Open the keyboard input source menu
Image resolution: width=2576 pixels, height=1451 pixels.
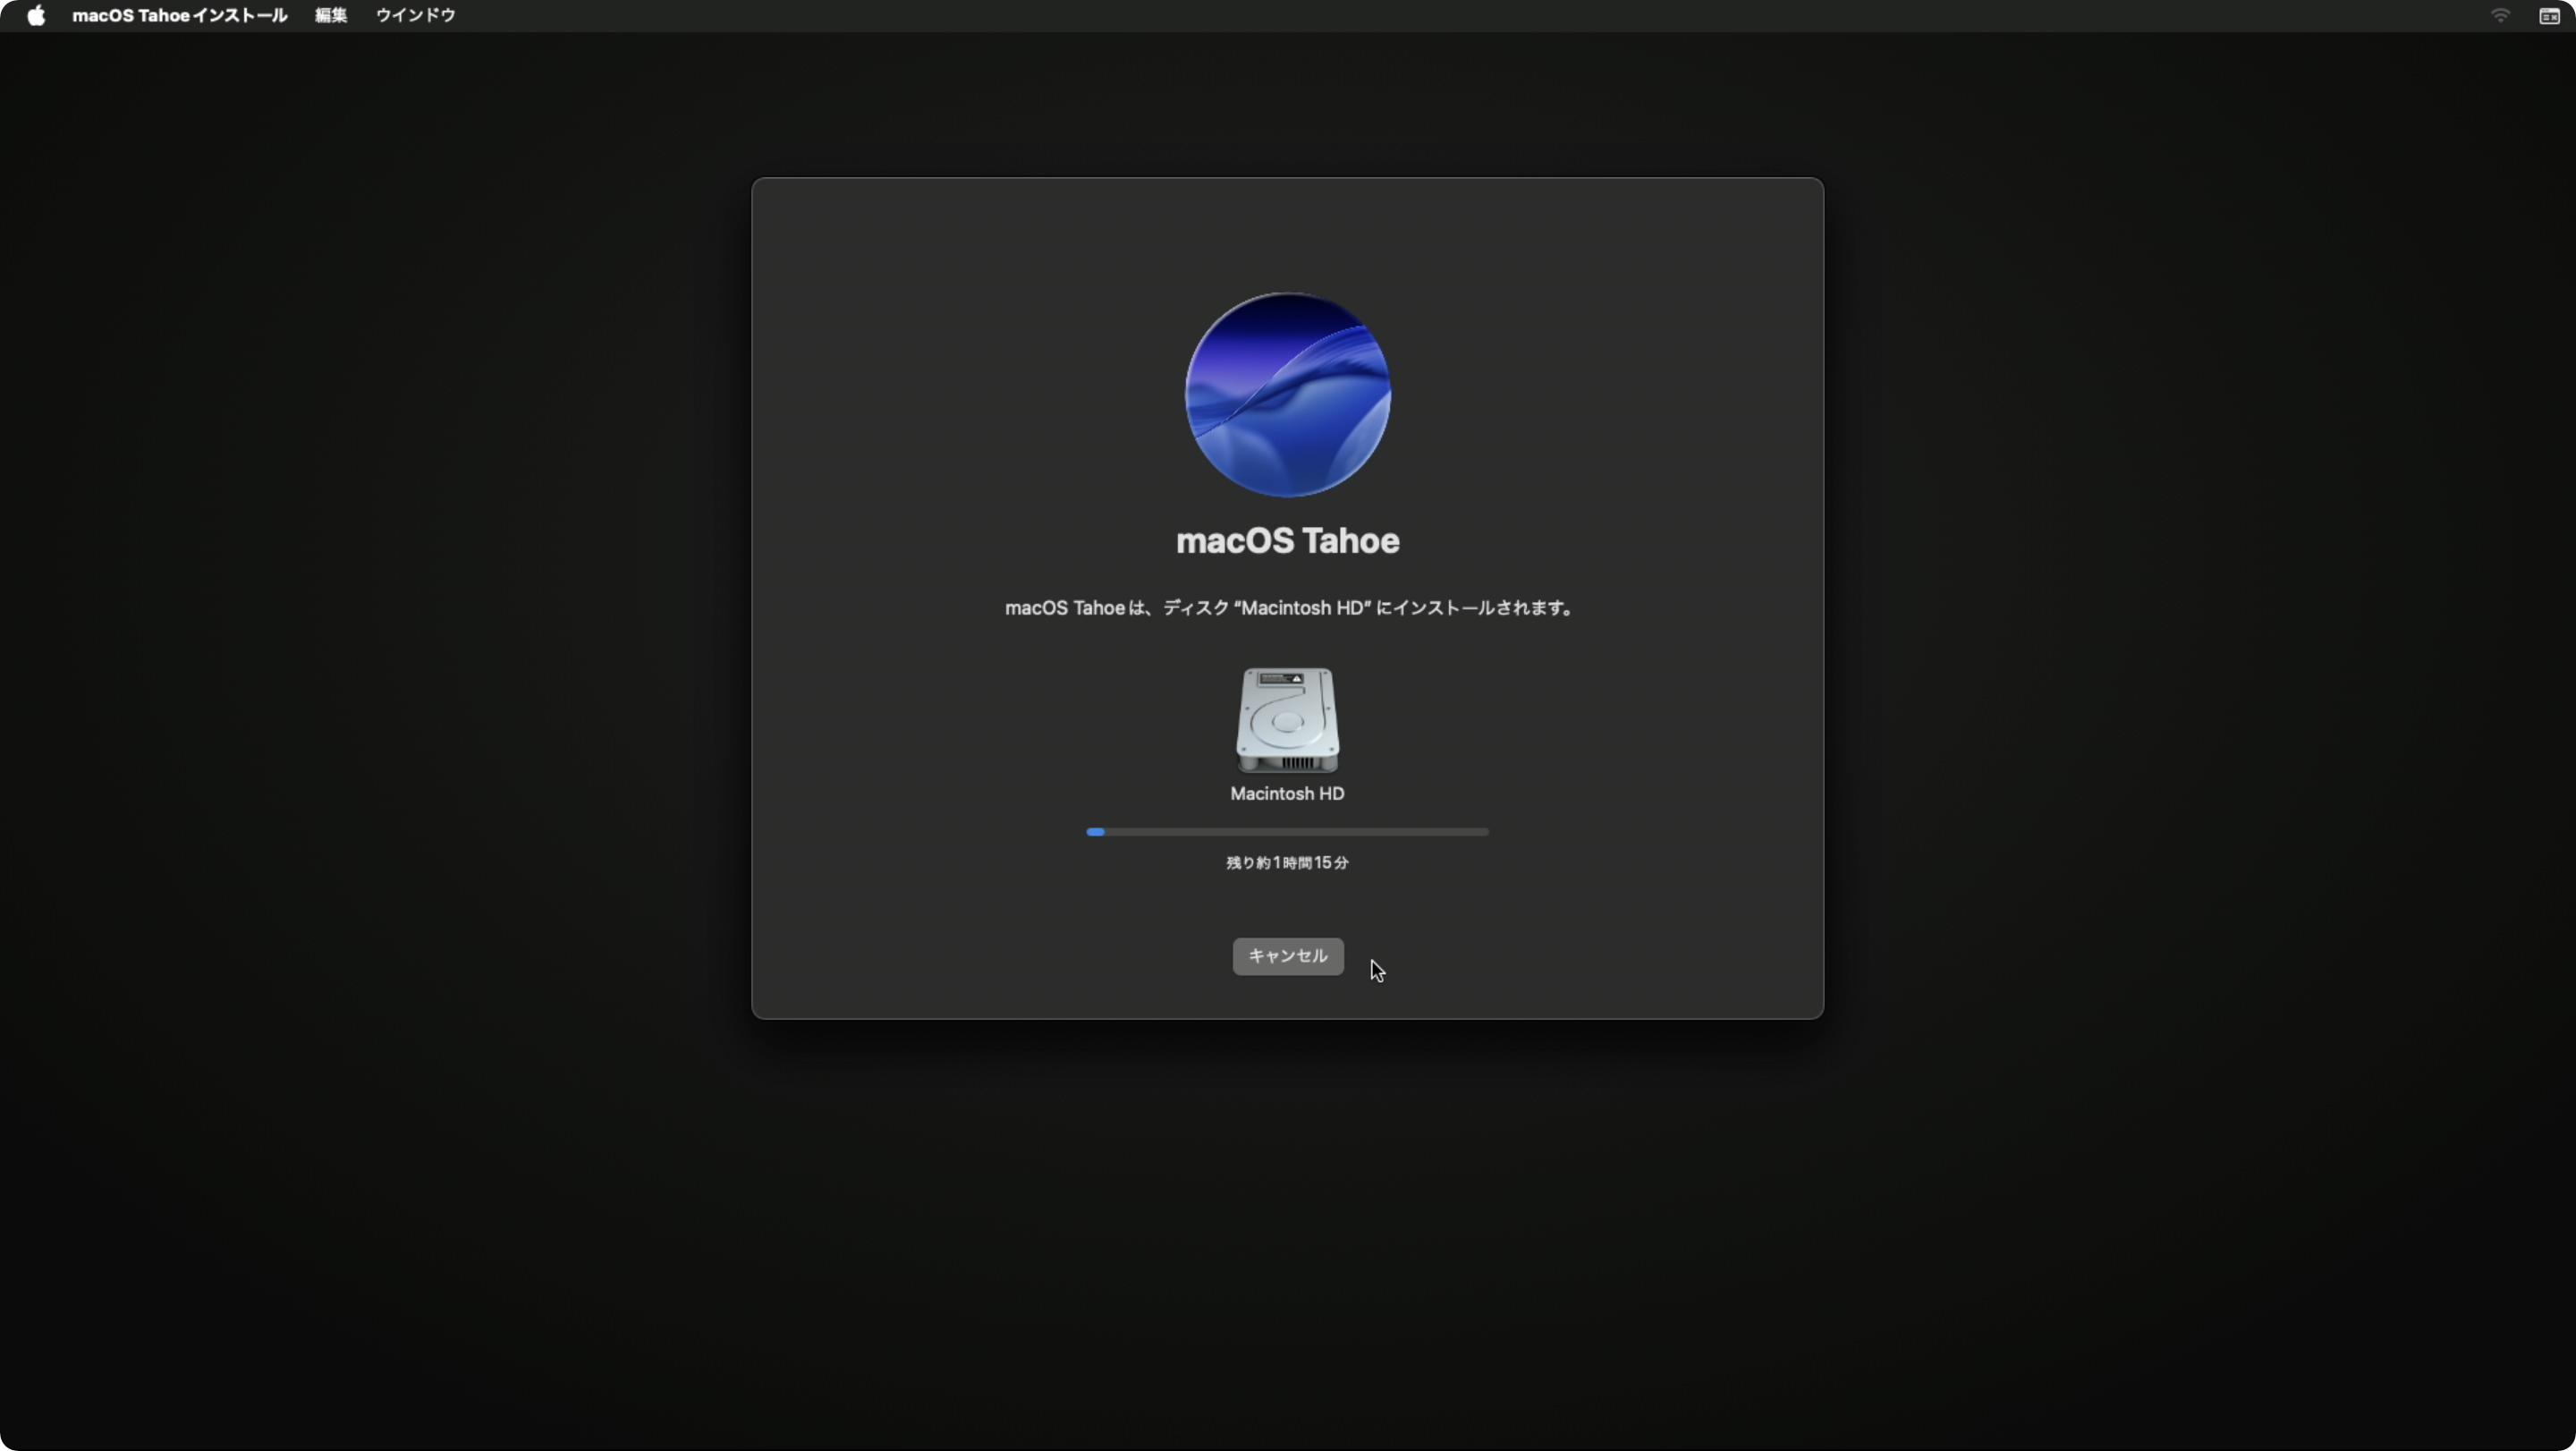coord(2549,15)
